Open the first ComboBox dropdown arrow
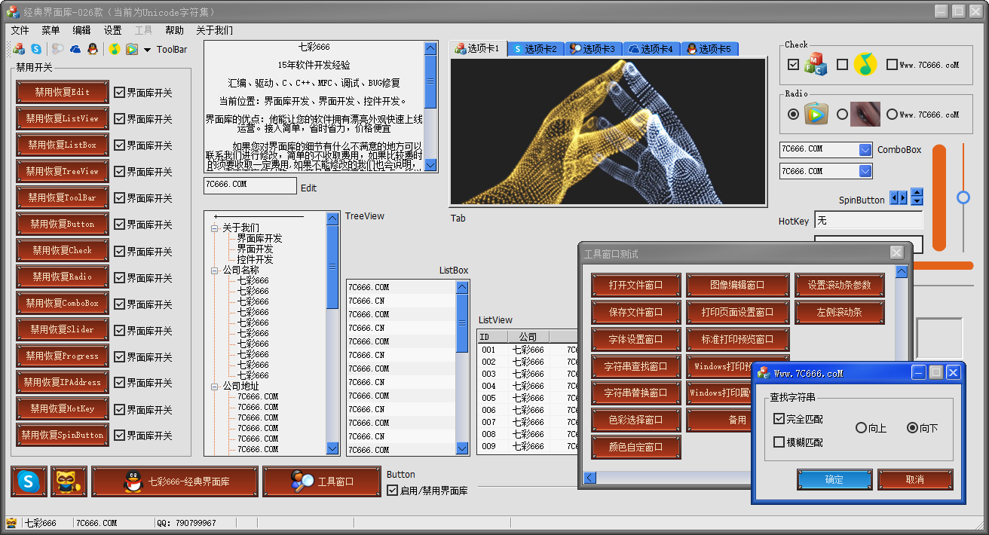The height and width of the screenshot is (535, 989). tap(865, 150)
